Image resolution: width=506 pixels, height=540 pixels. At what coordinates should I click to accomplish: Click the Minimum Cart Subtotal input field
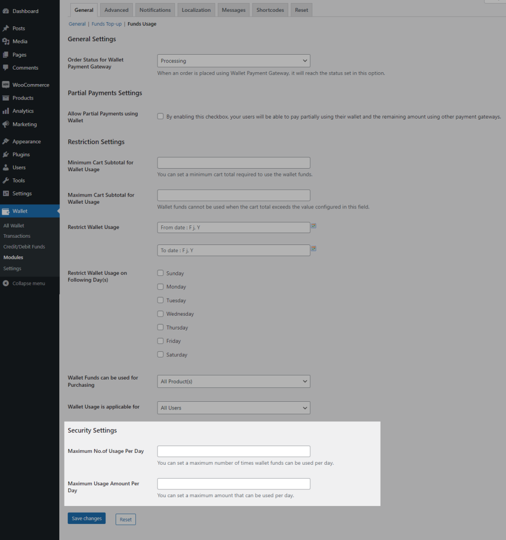coord(234,162)
